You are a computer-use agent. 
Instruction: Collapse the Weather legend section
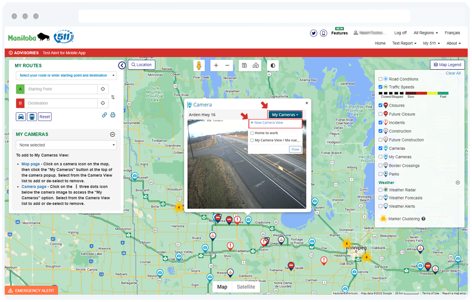458,183
